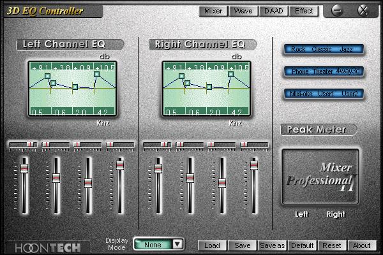Select the +3.8 dB node in Right Channel EQ graph
Image resolution: width=383 pixels, height=255 pixels.
[x=187, y=84]
